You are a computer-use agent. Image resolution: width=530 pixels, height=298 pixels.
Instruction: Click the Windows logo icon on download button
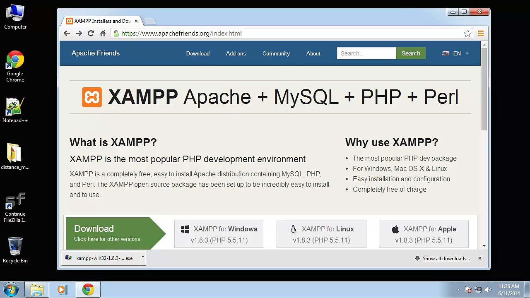click(x=185, y=229)
